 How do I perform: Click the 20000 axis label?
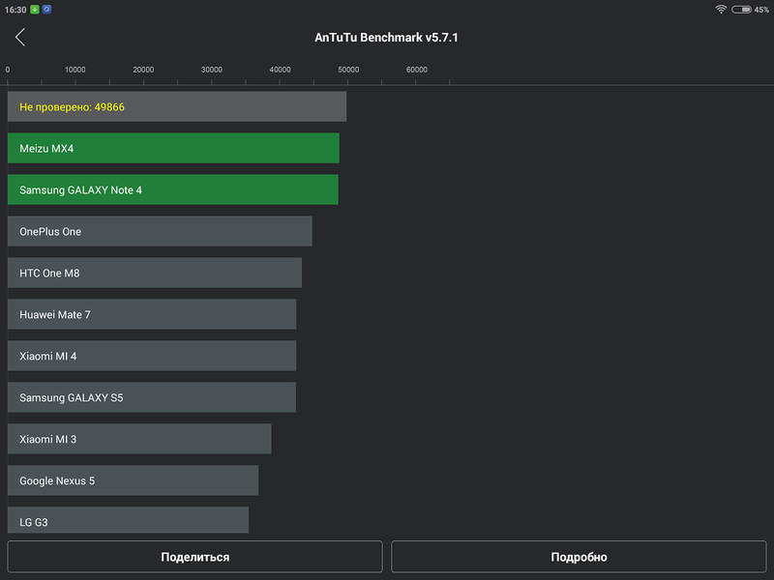[x=143, y=70]
